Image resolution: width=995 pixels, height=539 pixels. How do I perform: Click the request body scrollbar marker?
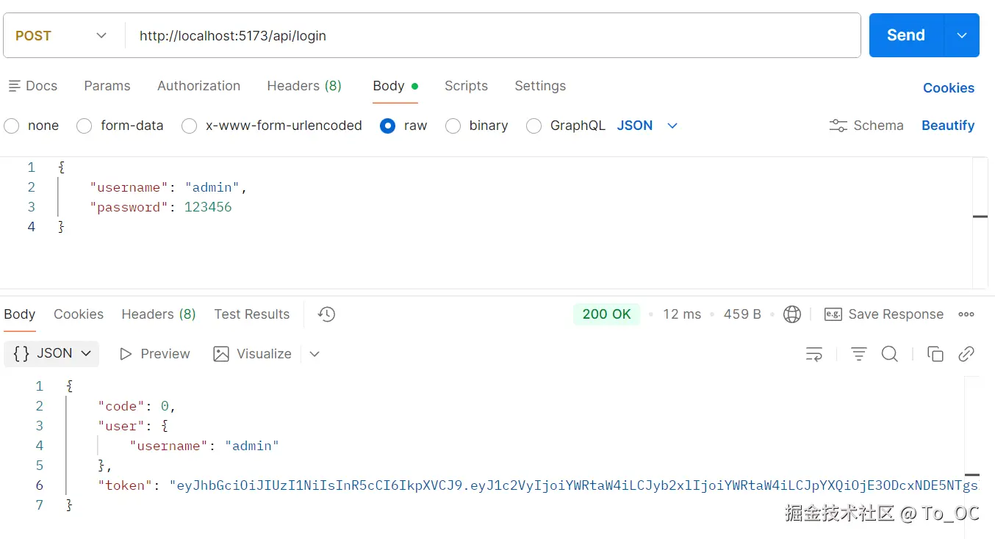click(980, 217)
